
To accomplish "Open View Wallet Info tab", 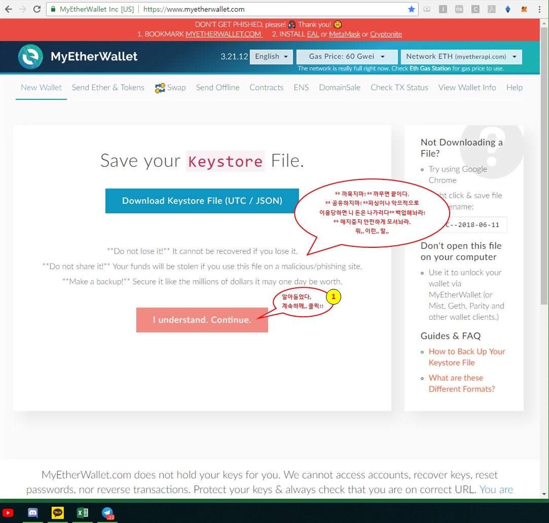I will 467,88.
